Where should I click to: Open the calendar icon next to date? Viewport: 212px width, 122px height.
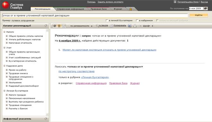pos(206,9)
